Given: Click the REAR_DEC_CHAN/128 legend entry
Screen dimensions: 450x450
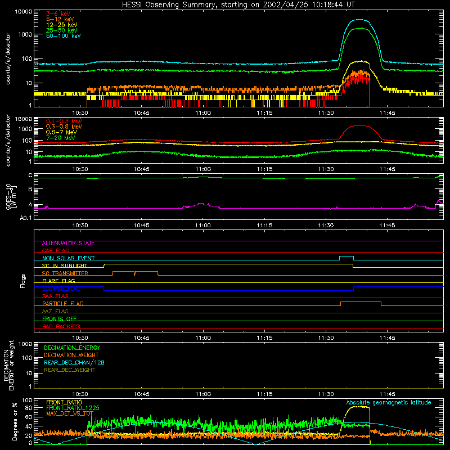Looking at the screenshot, I should tap(74, 363).
